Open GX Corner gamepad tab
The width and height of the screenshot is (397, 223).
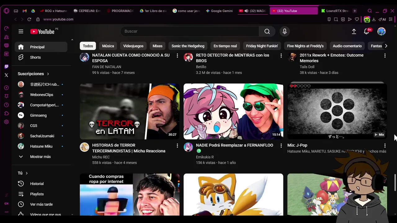(x=16, y=11)
